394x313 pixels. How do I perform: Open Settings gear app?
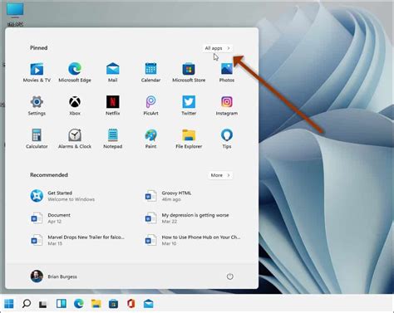coord(37,105)
